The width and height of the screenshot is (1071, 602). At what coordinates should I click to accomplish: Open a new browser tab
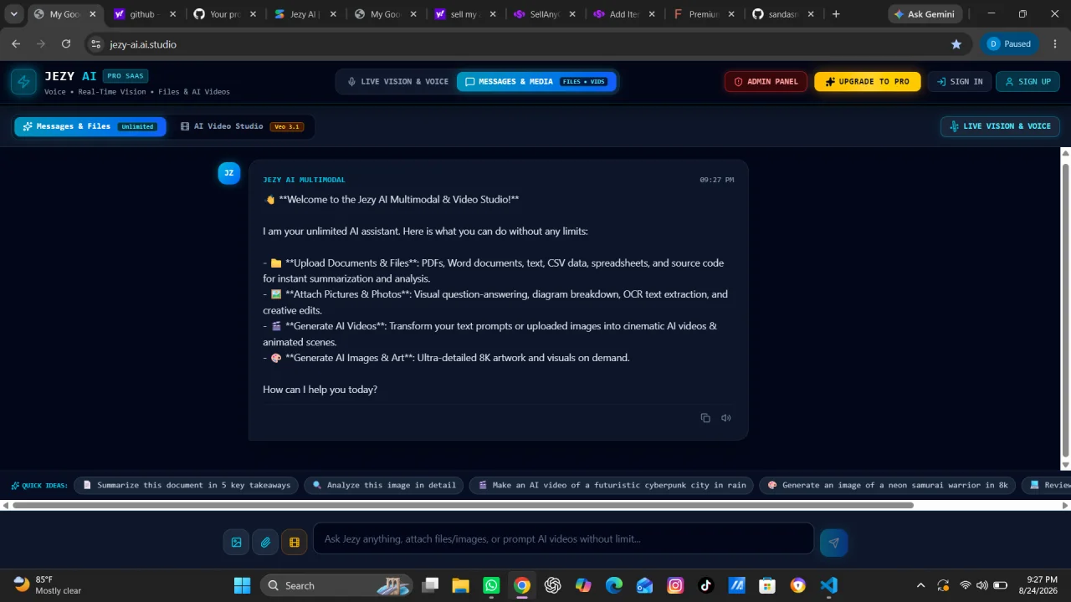pyautogui.click(x=836, y=14)
